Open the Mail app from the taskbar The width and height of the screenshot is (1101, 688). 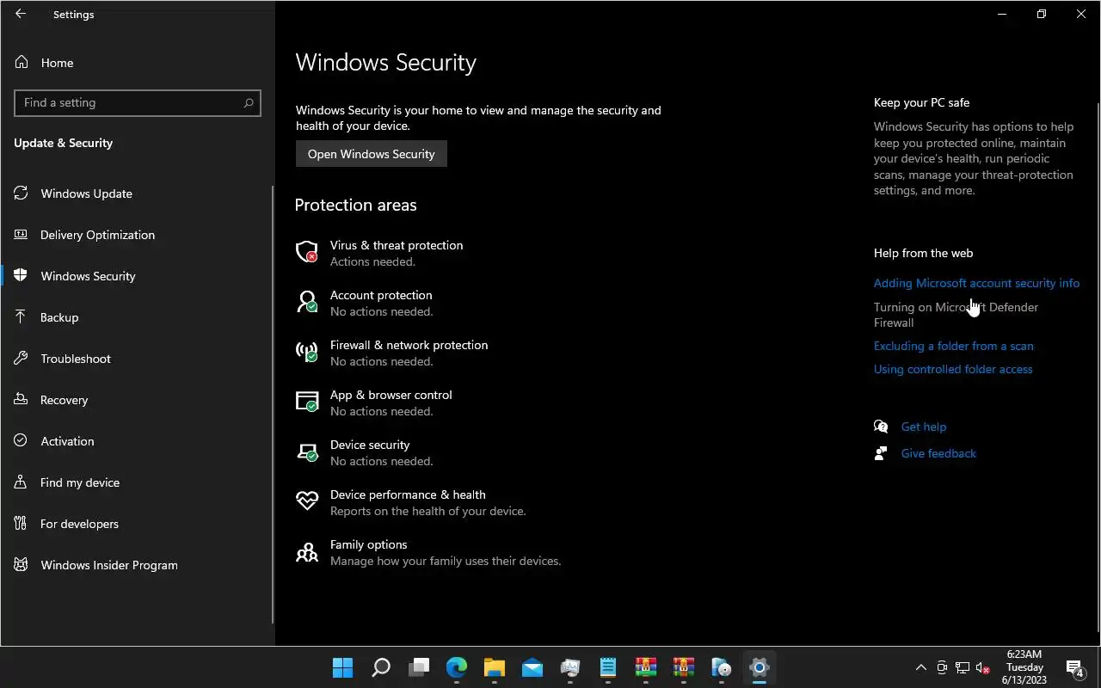[532, 667]
